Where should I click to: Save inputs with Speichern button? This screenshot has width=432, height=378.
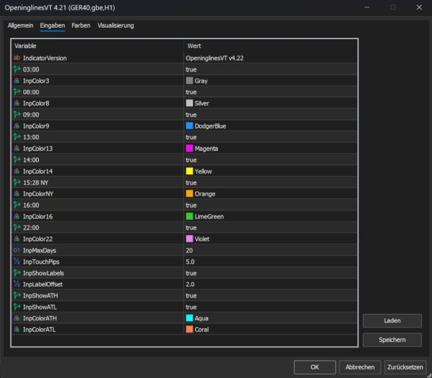tap(392, 340)
